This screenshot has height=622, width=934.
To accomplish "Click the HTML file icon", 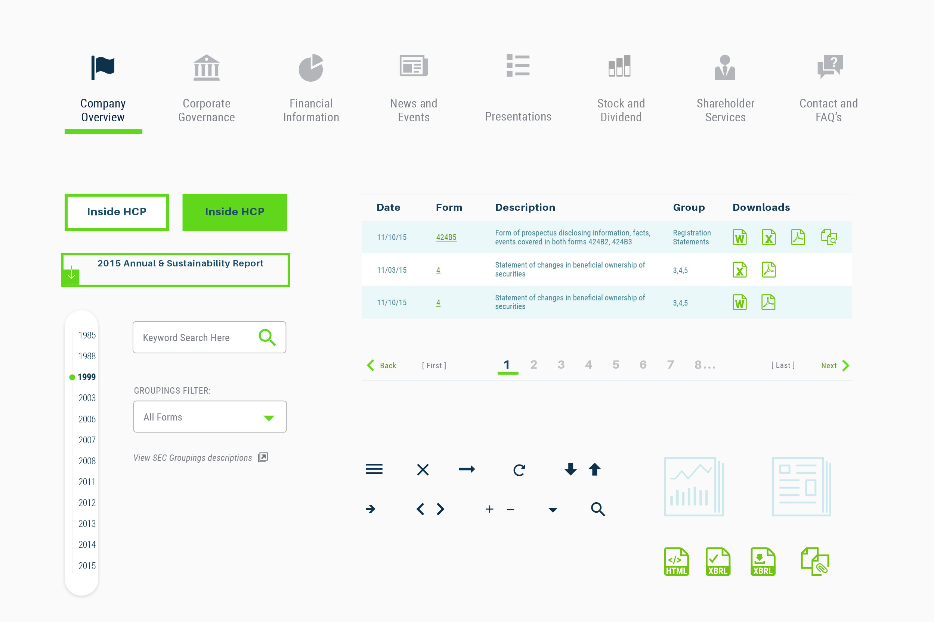I will (676, 562).
